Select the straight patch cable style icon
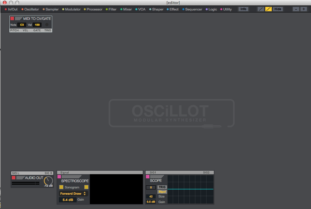 pos(261,9)
